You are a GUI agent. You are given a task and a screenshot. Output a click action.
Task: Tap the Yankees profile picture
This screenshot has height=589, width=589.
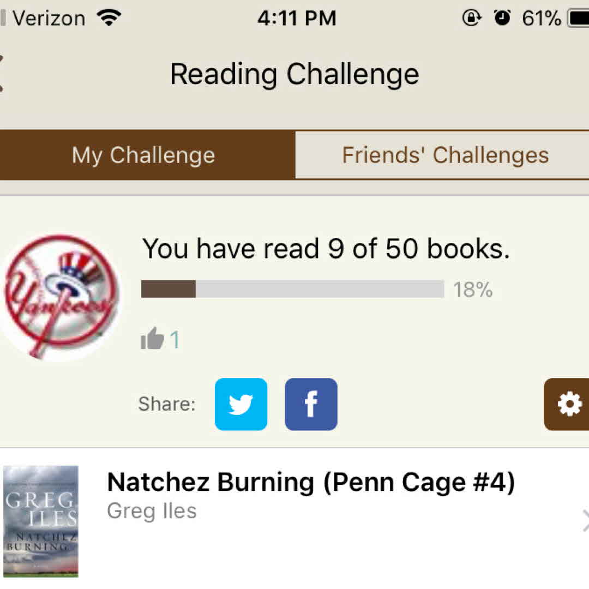coord(60,296)
